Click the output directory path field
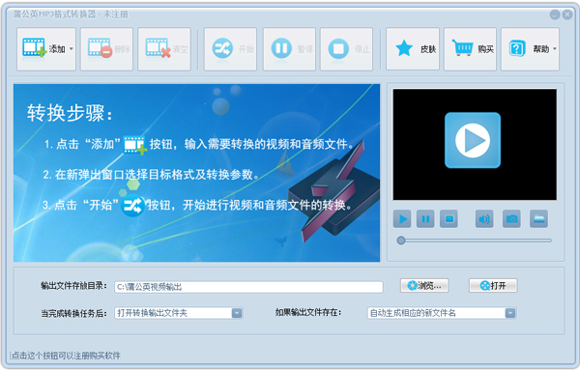Viewport: 580px width, 370px height. click(248, 287)
